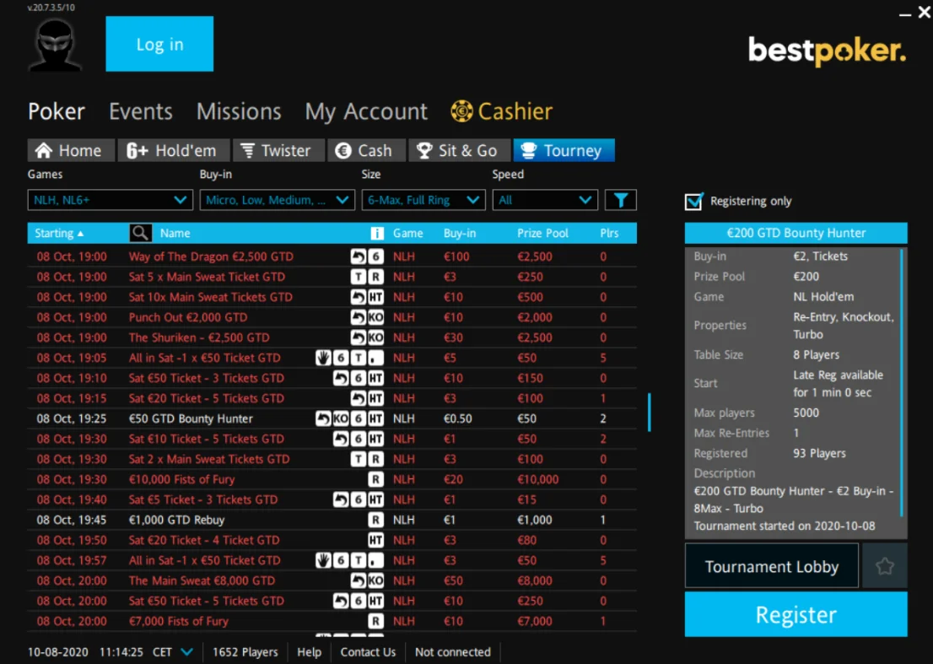
Task: Select the Punch Out €2,000 GTD tournament
Action: tap(332, 318)
